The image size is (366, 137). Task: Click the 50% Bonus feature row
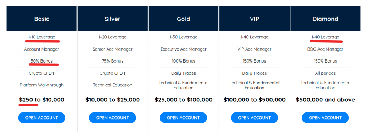coord(41,61)
